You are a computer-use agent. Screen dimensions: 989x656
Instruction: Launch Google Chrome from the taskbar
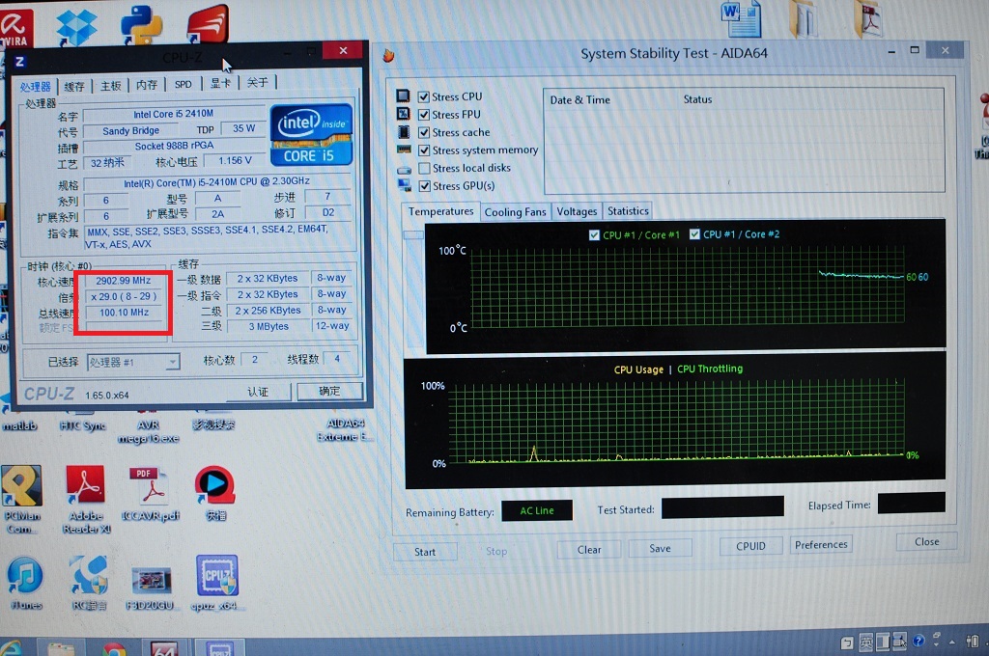tap(114, 649)
